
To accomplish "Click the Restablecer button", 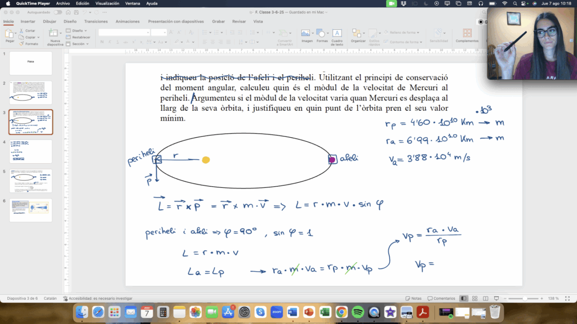I will [x=78, y=37].
